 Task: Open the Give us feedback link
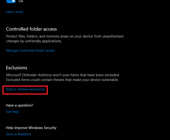click(x=19, y=134)
